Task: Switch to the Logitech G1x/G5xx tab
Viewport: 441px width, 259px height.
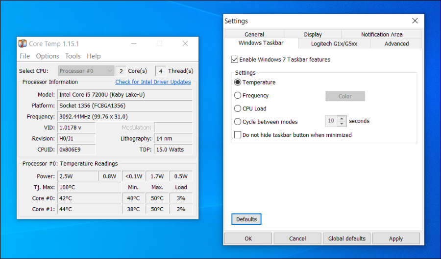Action: (334, 44)
